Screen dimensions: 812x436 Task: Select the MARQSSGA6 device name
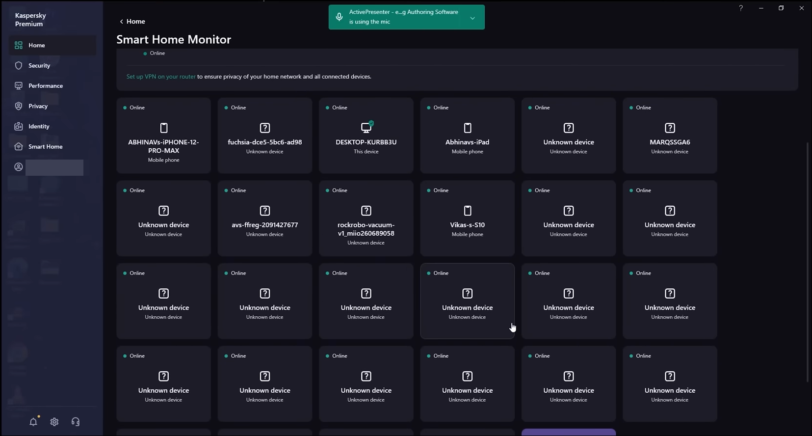pyautogui.click(x=670, y=142)
